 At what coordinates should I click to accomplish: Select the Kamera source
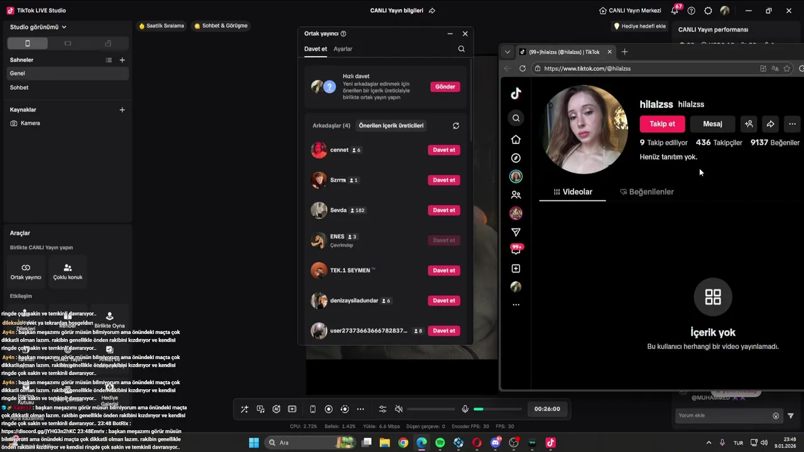point(68,124)
